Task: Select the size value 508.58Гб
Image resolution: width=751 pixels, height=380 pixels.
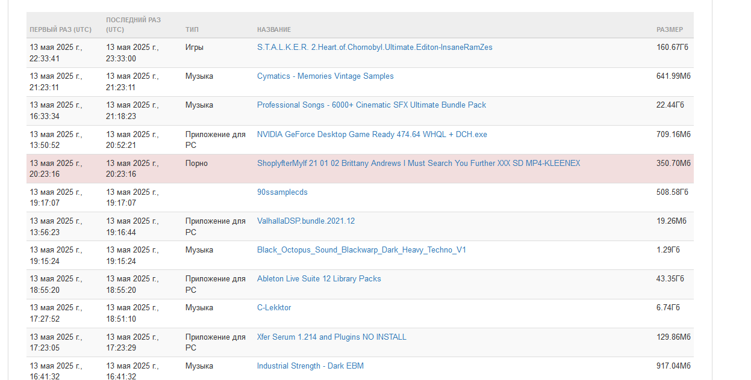Action: tap(672, 192)
